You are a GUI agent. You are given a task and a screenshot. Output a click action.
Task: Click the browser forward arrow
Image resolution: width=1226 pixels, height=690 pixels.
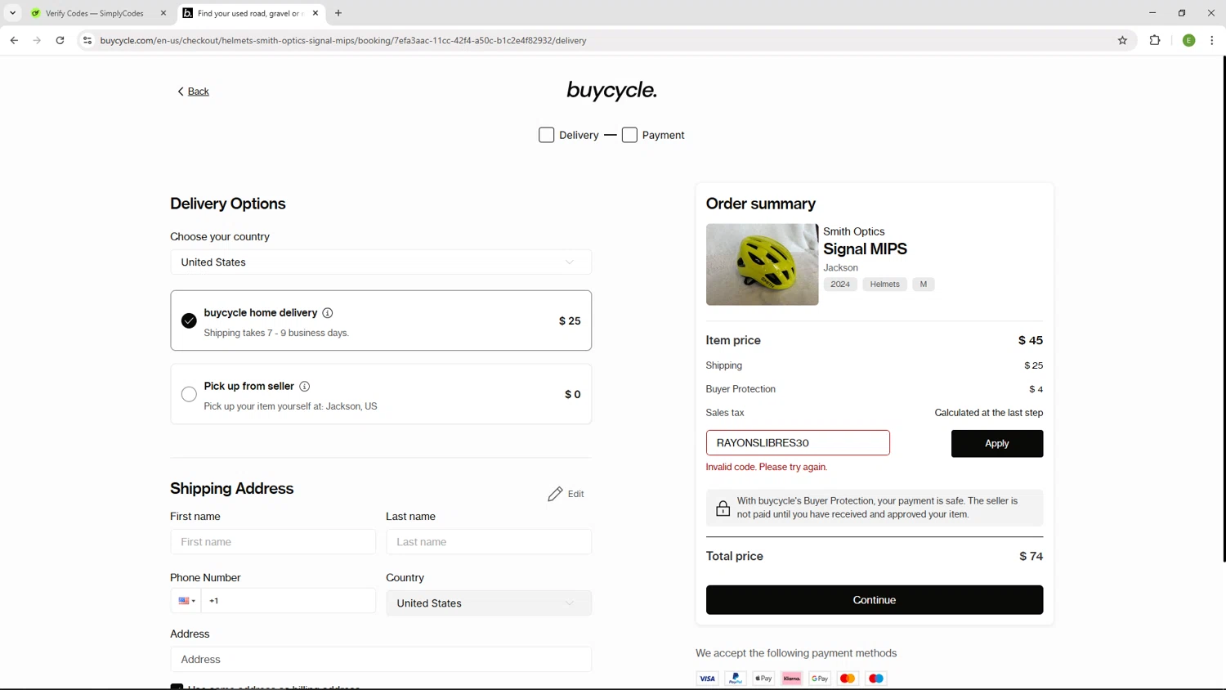37,40
